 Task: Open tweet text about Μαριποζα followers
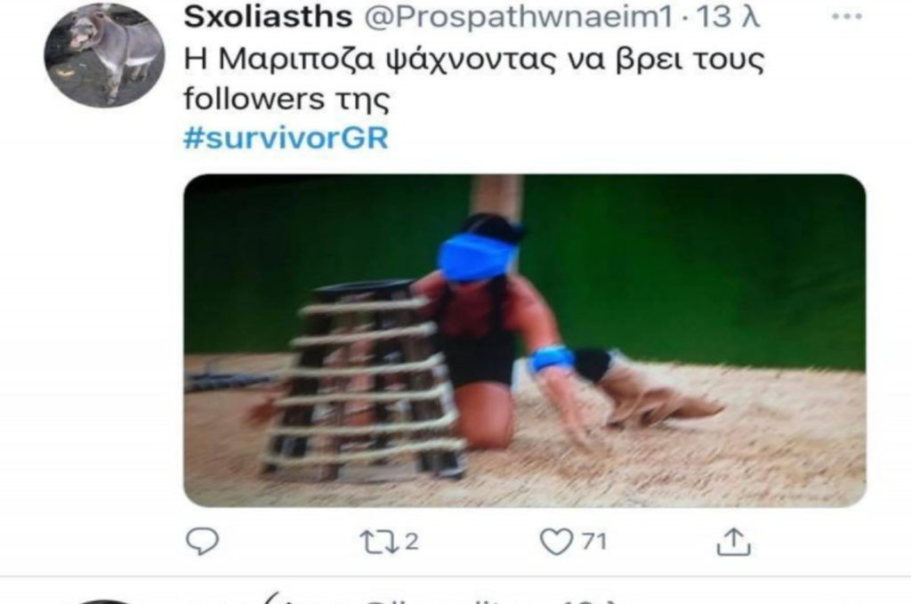tap(474, 78)
